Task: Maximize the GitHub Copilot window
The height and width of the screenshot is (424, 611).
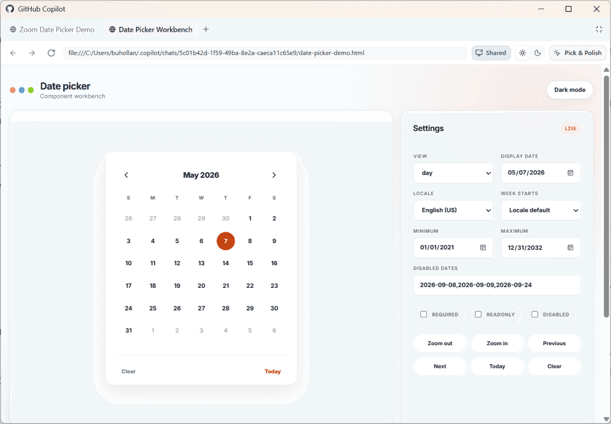Action: point(569,9)
